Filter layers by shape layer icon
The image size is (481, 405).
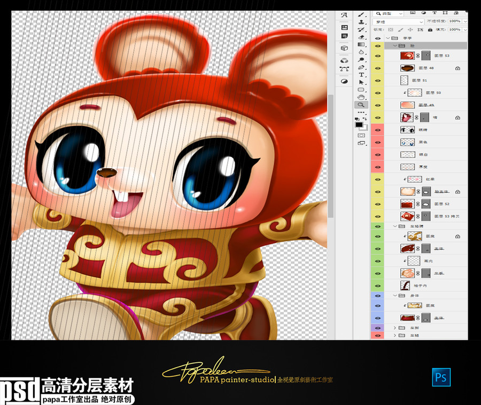pos(445,13)
